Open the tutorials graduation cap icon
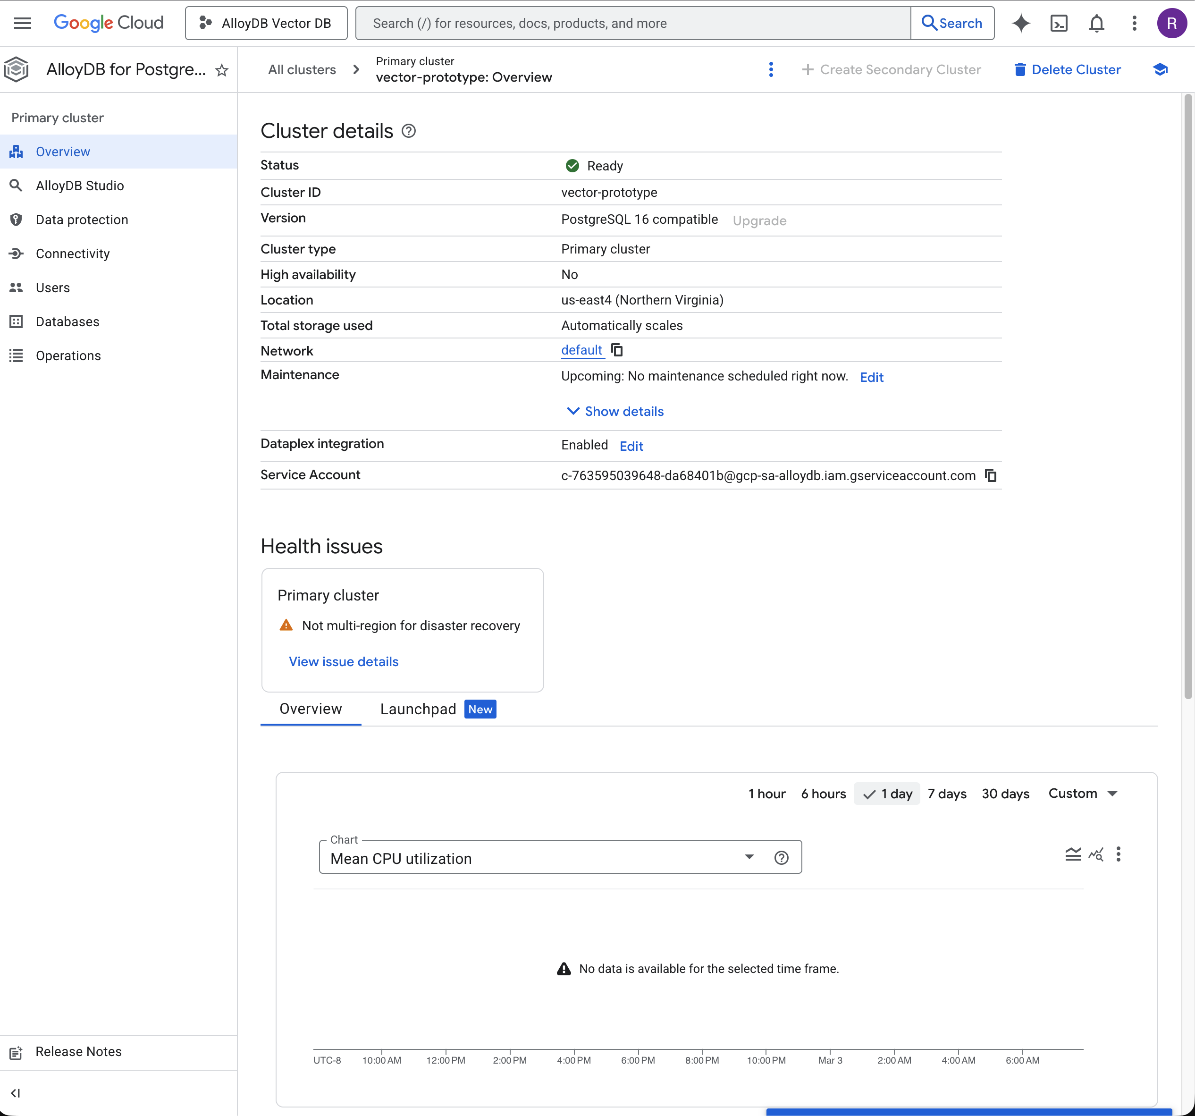This screenshot has width=1195, height=1116. [x=1160, y=69]
